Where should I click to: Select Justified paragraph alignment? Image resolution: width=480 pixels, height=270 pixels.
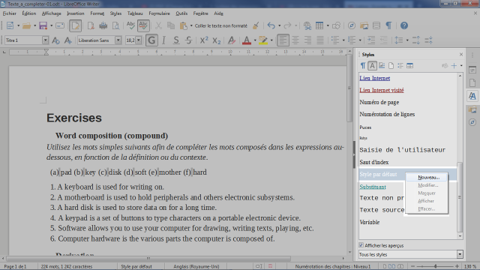click(x=320, y=40)
